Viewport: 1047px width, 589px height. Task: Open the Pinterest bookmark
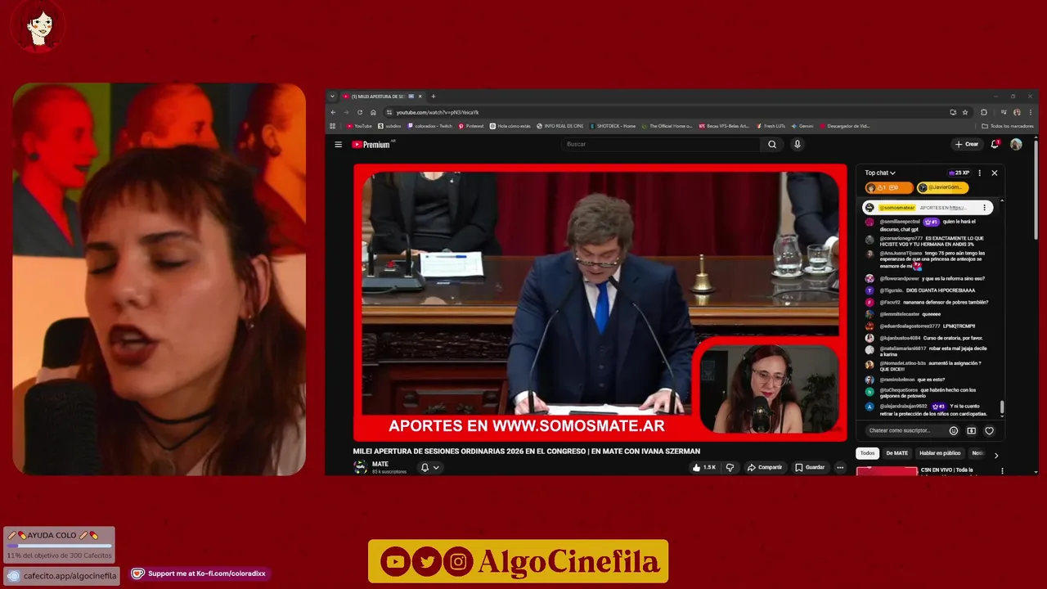471,126
